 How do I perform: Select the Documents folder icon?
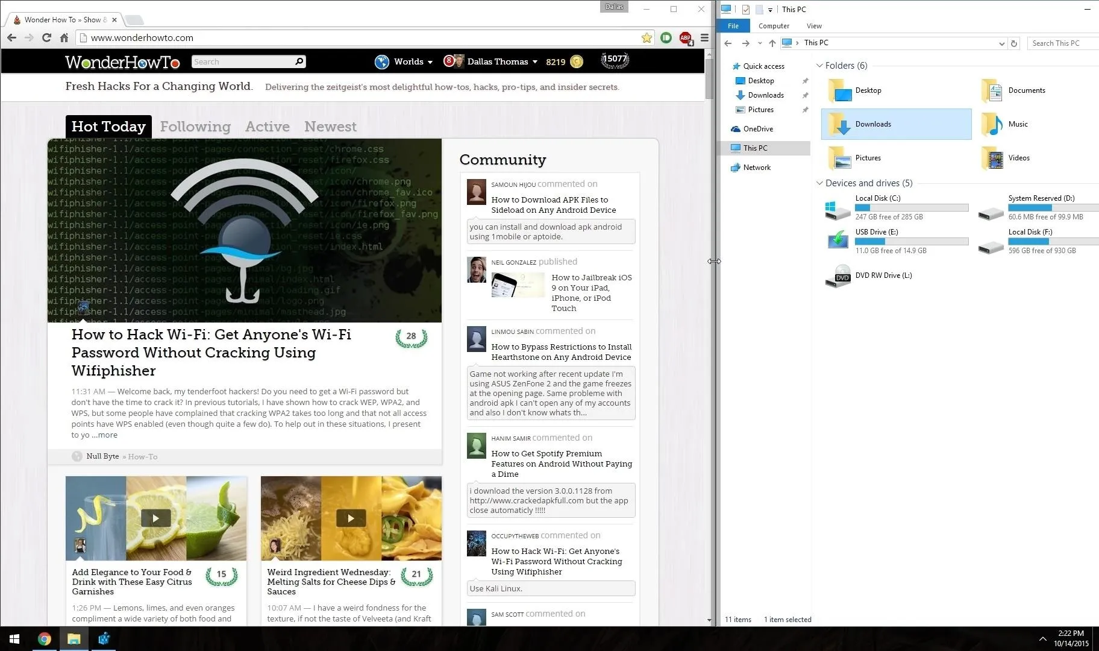click(991, 90)
